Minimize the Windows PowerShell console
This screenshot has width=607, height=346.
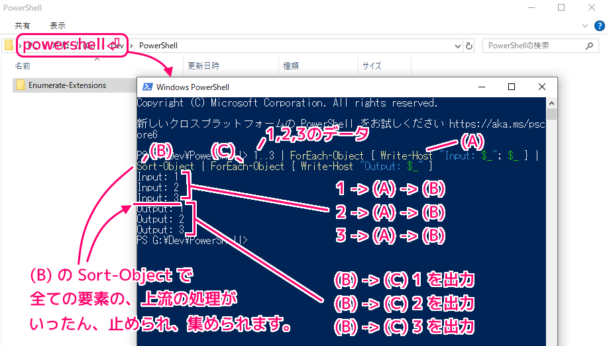coord(480,87)
